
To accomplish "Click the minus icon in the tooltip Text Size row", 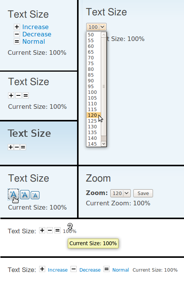I will [50, 230].
